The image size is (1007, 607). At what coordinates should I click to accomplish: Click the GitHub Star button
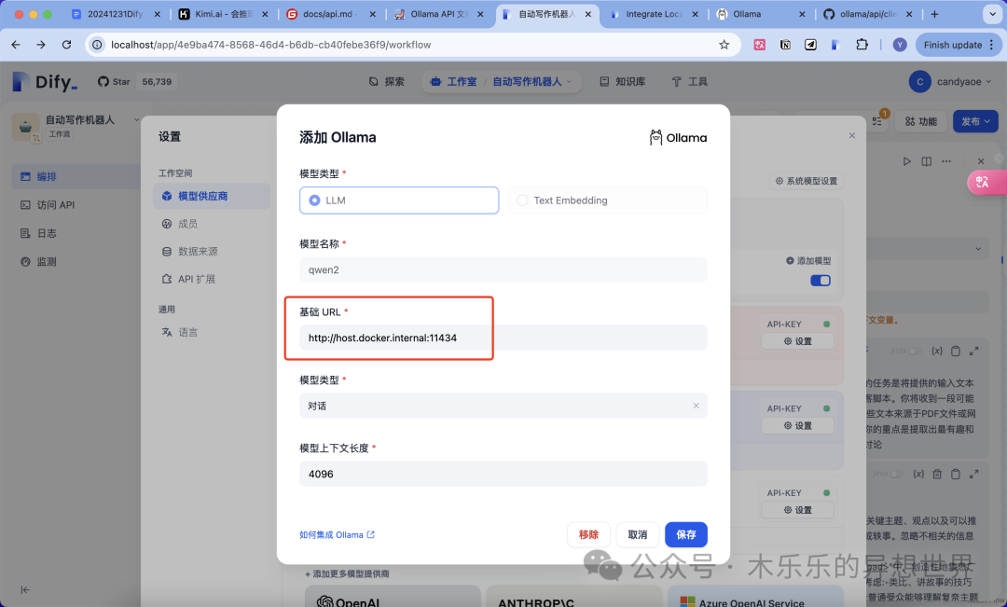pyautogui.click(x=114, y=81)
